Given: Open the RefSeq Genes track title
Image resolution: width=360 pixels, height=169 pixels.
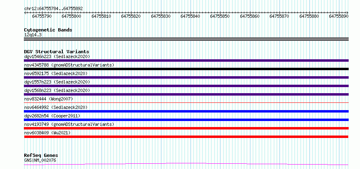Looking at the screenshot, I should 41,156.
